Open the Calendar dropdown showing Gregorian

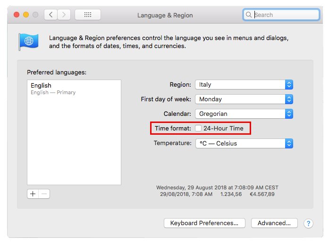244,114
